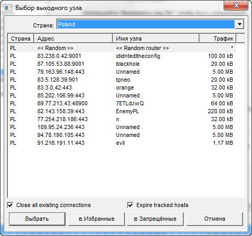Toggle Close all existing connections checkbox
This screenshot has height=236, width=252.
(x=10, y=205)
